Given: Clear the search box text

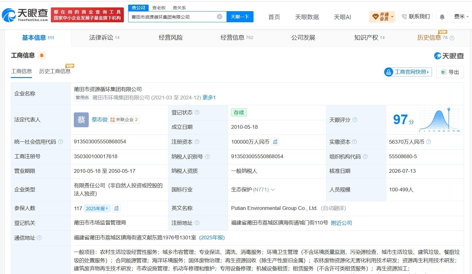Looking at the screenshot, I should click(x=219, y=17).
